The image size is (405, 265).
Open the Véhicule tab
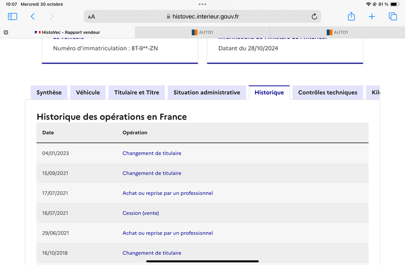[88, 92]
